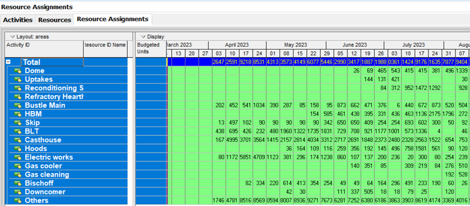Click the Total cell showing 9218
470x206 pixels.
pyautogui.click(x=246, y=62)
